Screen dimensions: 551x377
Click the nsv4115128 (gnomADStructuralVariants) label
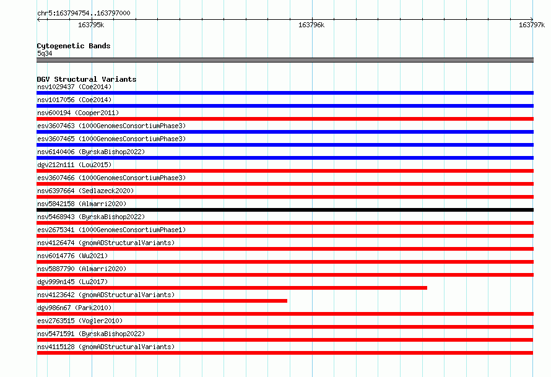pyautogui.click(x=106, y=347)
